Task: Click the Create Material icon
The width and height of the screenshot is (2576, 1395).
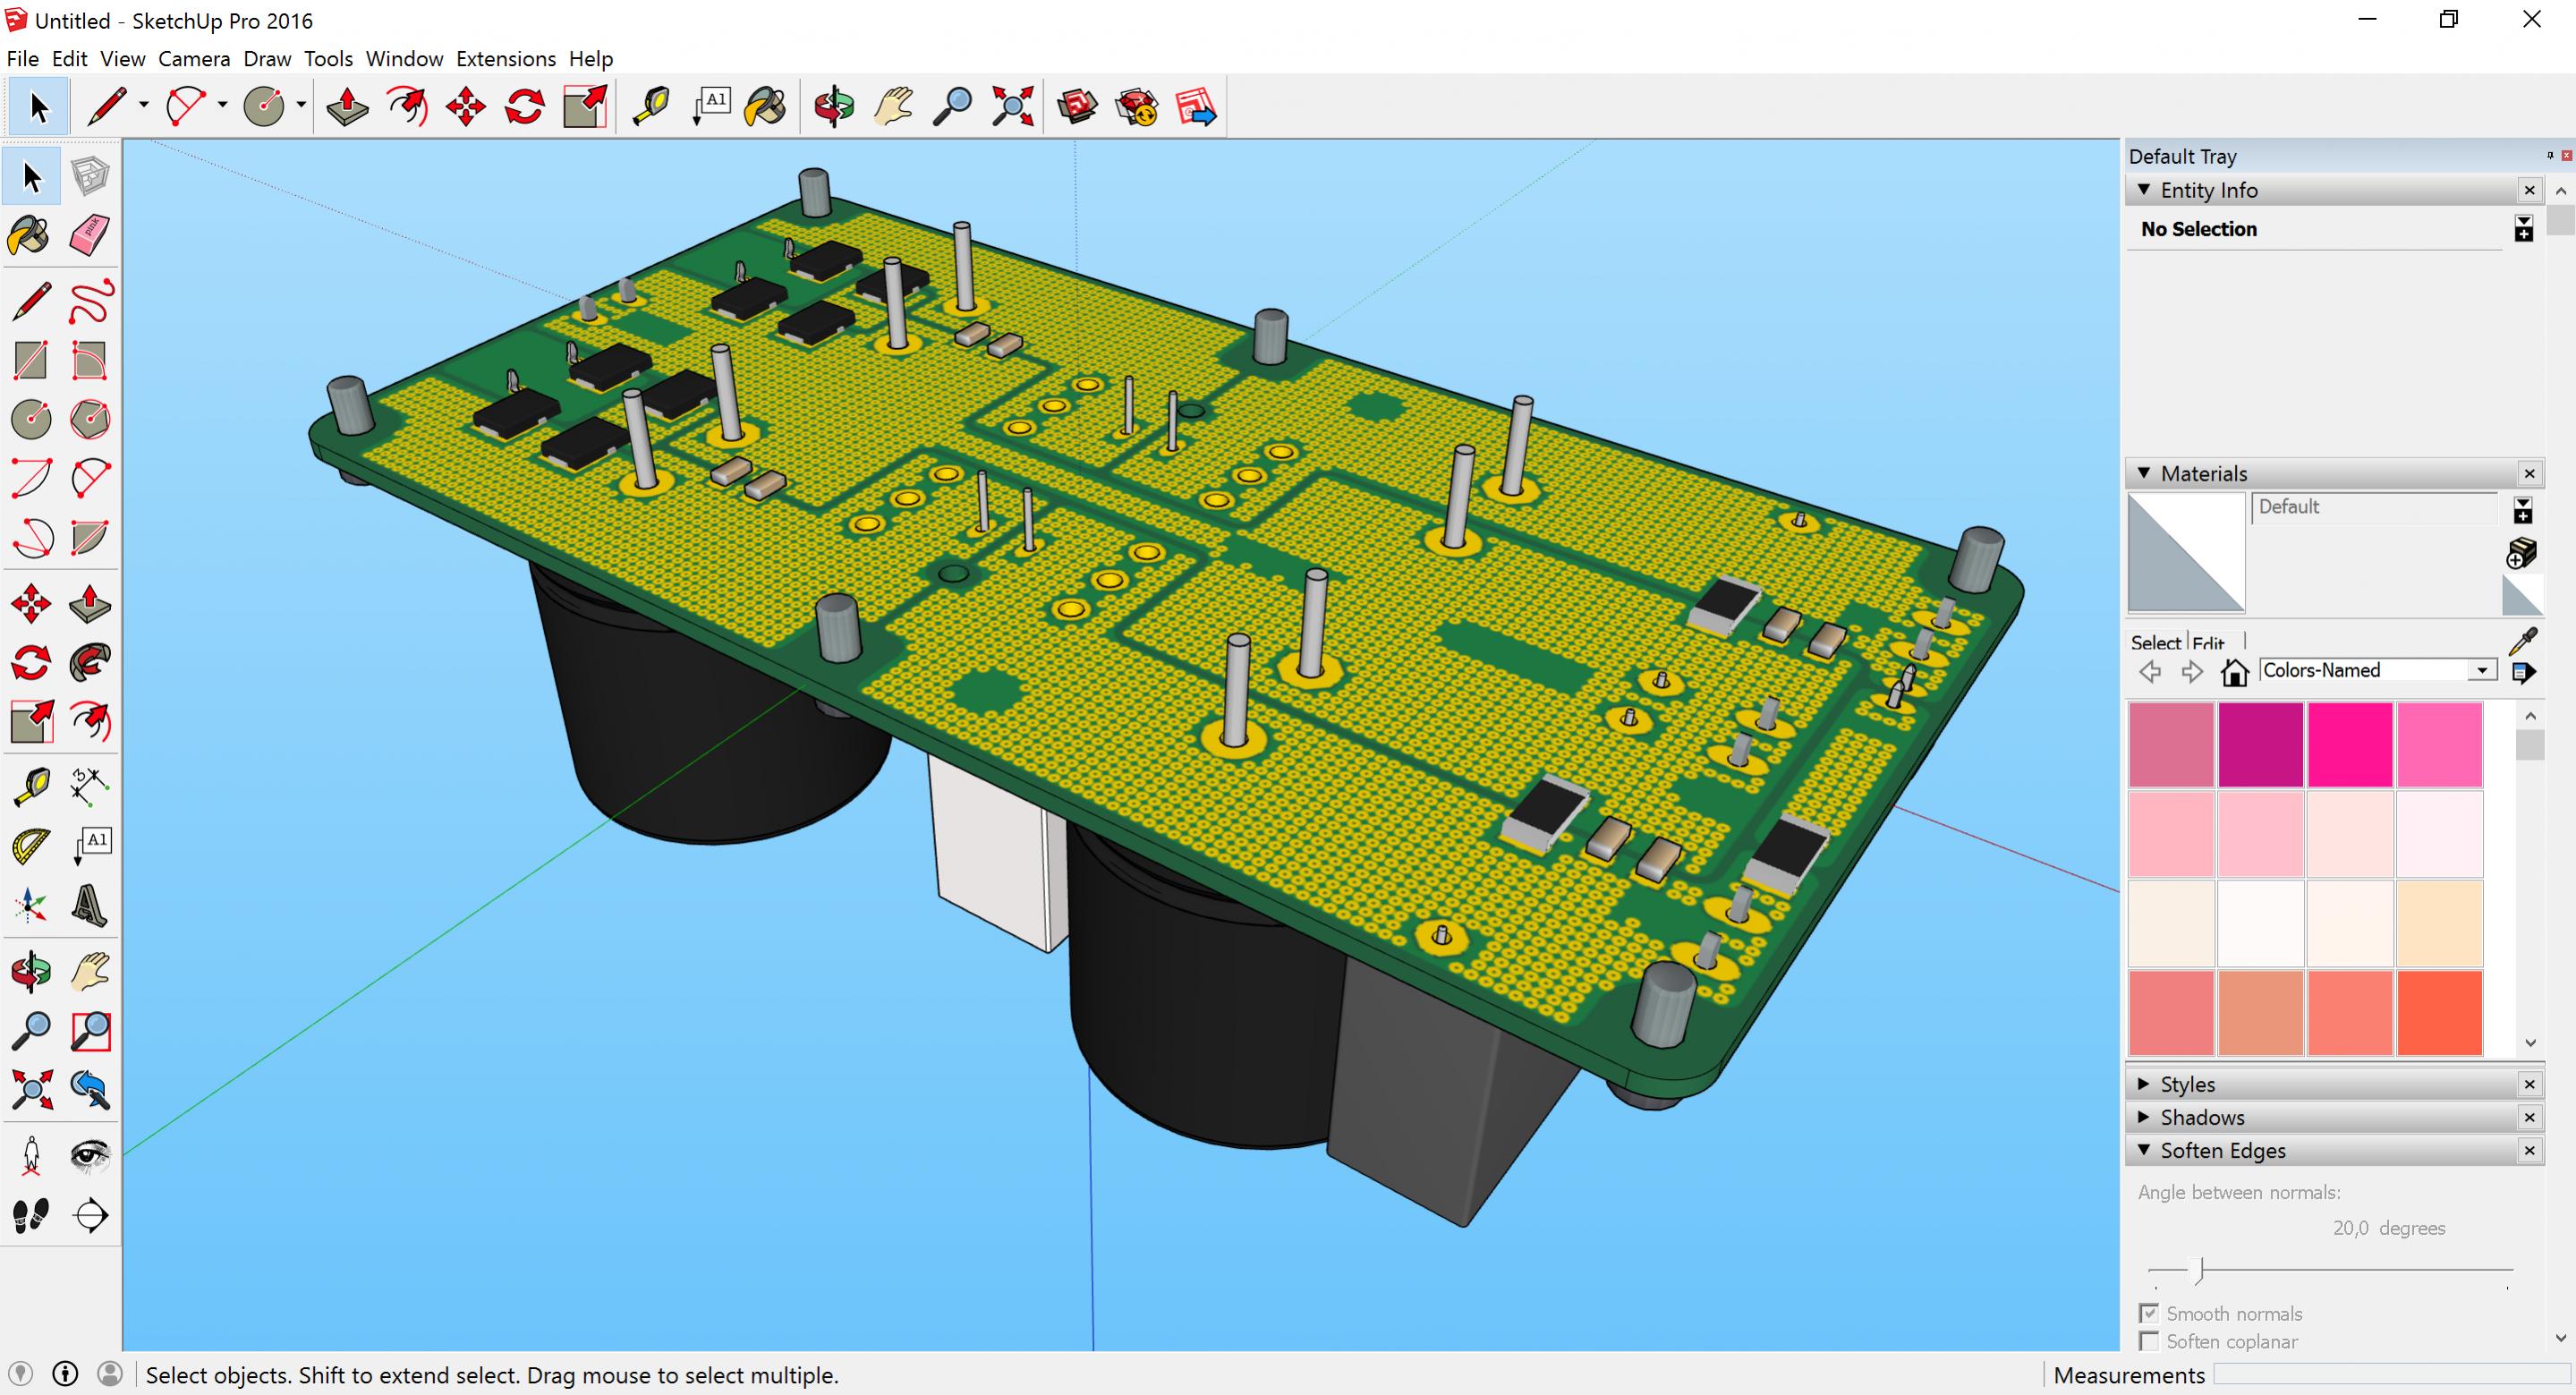Action: tap(2522, 552)
